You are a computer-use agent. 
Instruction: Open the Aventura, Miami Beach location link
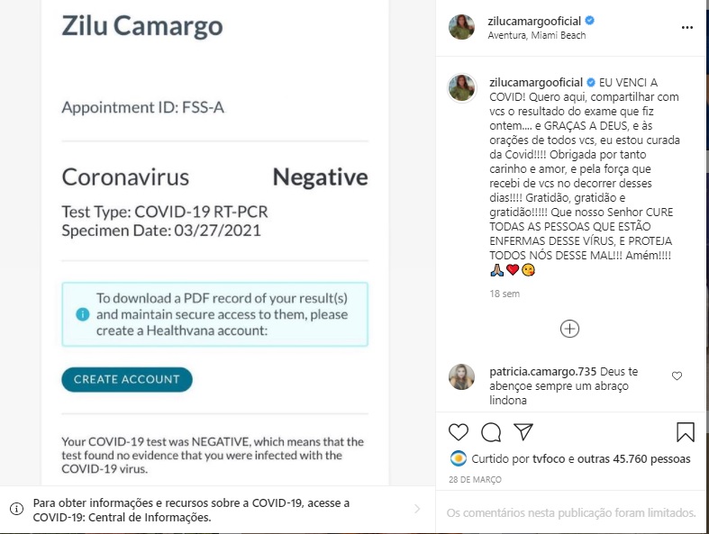(x=537, y=35)
